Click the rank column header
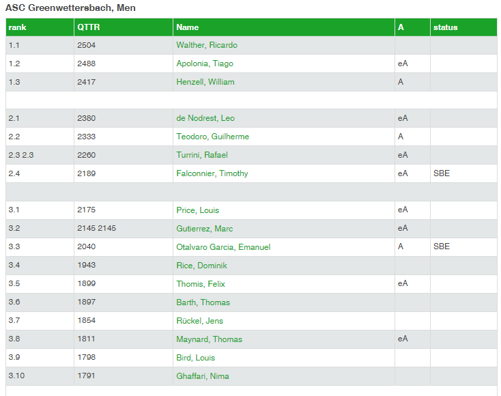Viewport: 501px width, 396px height. [40, 27]
